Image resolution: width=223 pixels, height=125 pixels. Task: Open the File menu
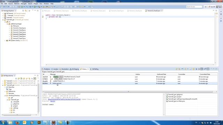(x=2, y=4)
